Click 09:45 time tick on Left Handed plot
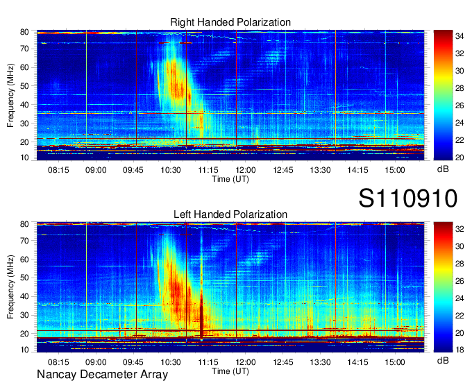This screenshot has width=472, height=383. pos(133,362)
